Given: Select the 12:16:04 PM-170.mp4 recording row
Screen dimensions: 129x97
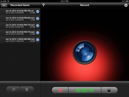Looking at the screenshot, I should [x=20, y=26].
